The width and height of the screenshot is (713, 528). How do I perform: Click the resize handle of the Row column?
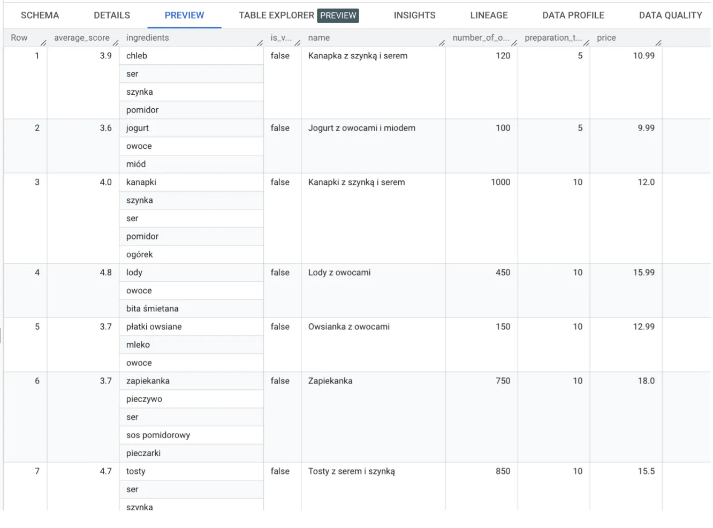coord(43,43)
